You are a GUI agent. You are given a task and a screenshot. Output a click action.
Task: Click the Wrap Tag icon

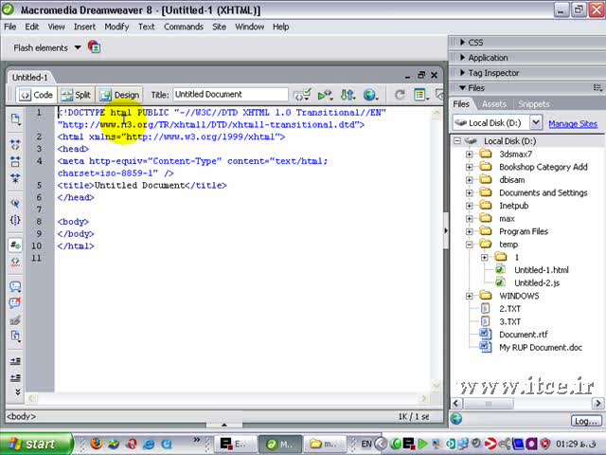pyautogui.click(x=15, y=320)
